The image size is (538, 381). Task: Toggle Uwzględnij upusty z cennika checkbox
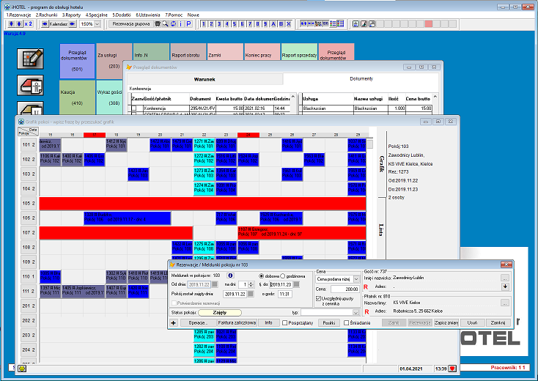[x=318, y=299]
